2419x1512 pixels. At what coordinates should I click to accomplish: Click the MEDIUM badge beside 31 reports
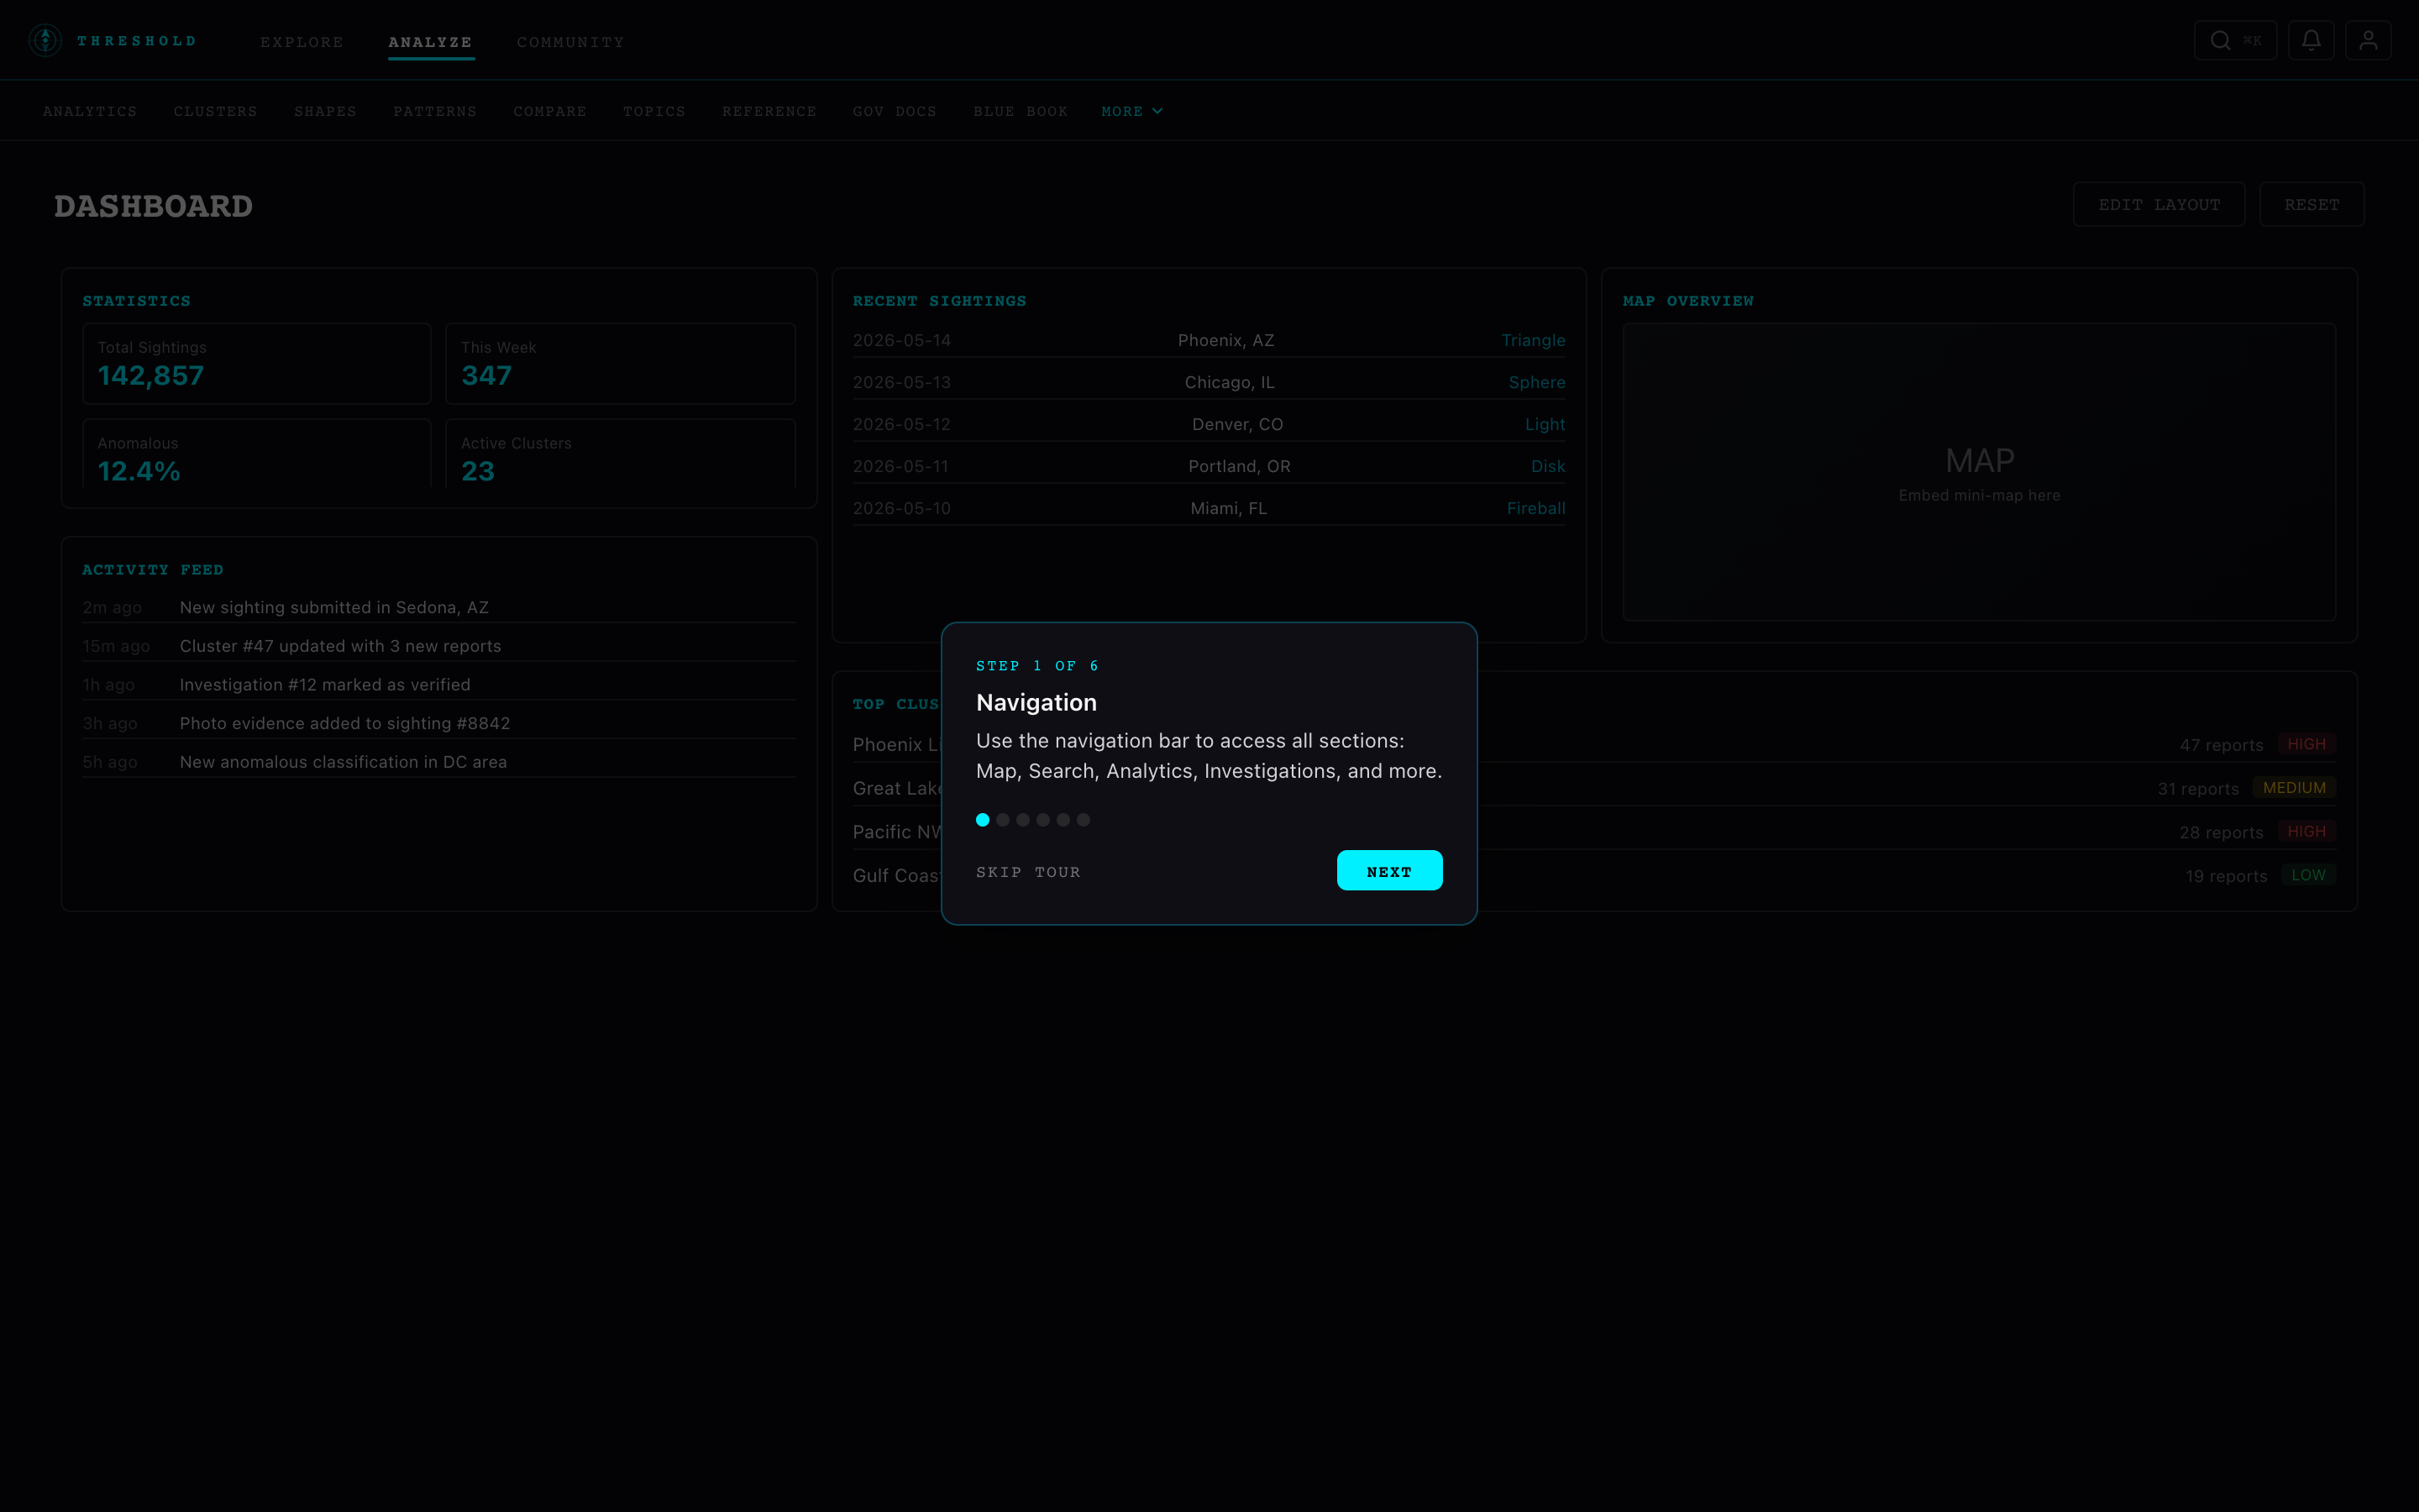click(x=2294, y=788)
